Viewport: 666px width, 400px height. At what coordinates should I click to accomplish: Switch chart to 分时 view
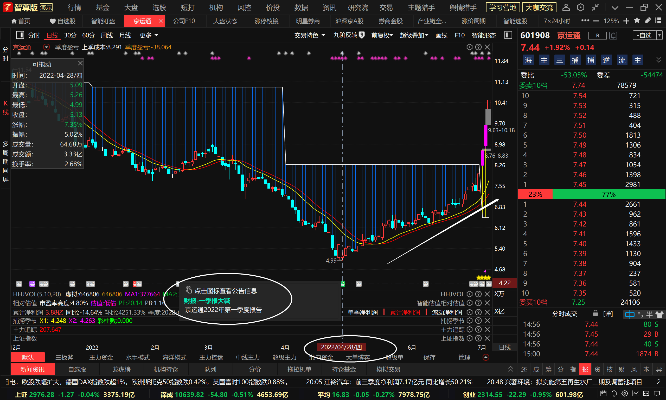coord(34,35)
